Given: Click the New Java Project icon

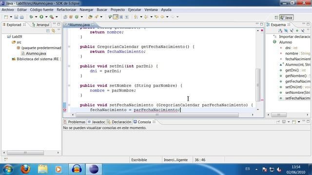Looking at the screenshot, I should coord(65,17).
